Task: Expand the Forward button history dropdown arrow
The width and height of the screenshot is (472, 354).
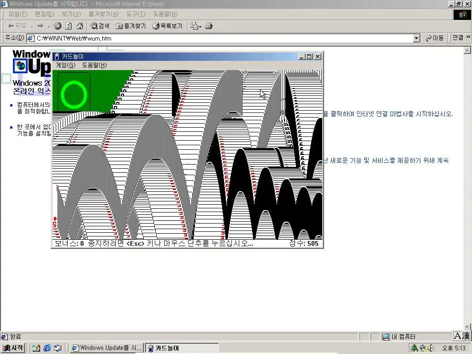Action: (49, 27)
